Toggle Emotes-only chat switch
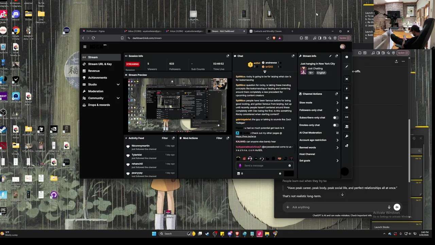Screen dimensions: 435x245 pos(335,125)
